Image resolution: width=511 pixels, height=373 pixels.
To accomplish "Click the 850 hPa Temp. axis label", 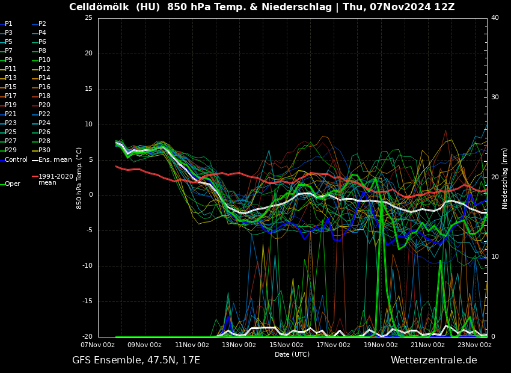I will point(79,178).
